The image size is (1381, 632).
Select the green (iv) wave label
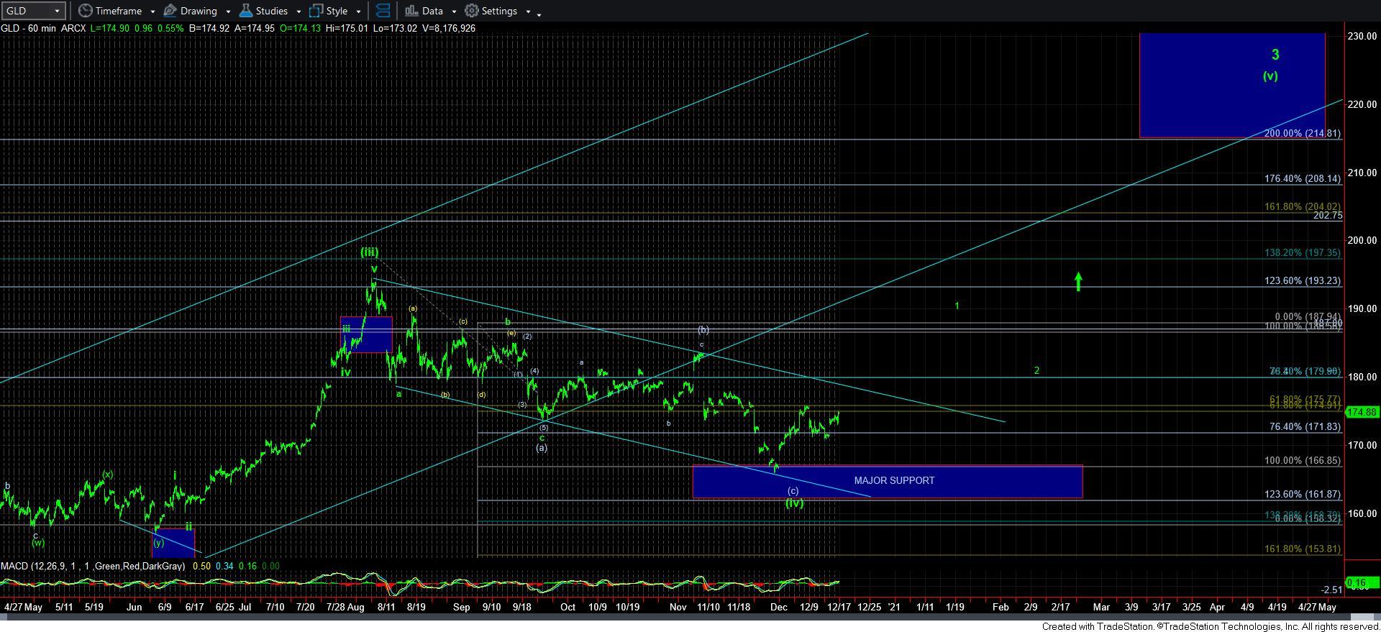click(x=794, y=503)
